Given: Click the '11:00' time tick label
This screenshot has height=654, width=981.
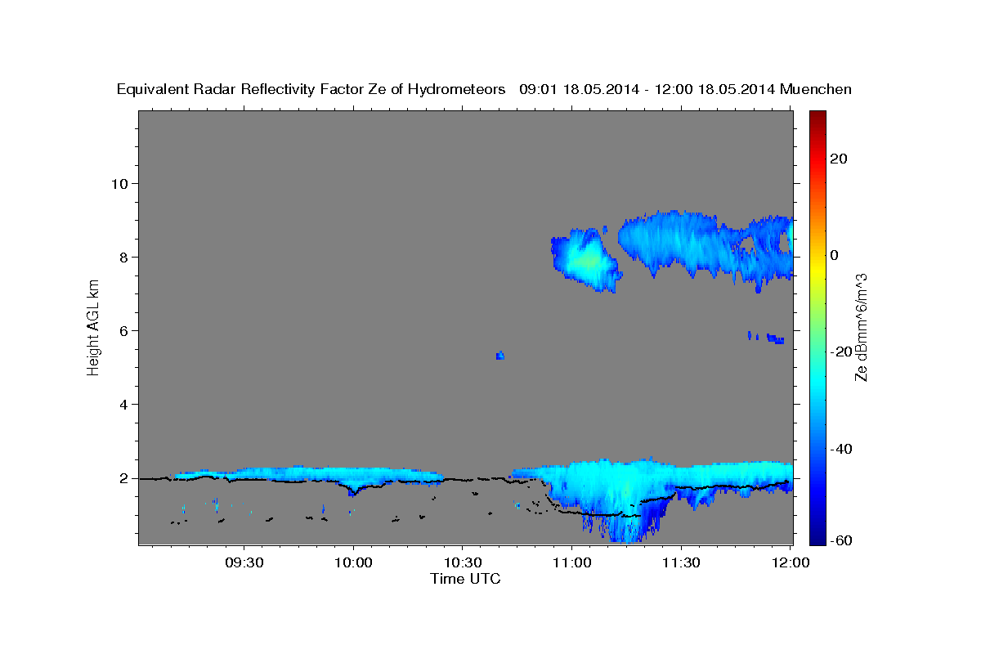Looking at the screenshot, I should [571, 563].
